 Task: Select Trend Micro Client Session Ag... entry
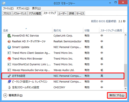click(31, 53)
